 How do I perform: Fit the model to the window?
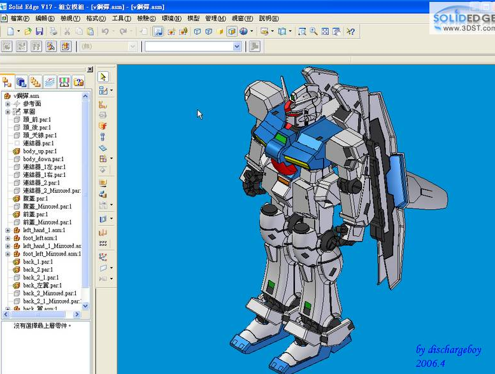325,31
